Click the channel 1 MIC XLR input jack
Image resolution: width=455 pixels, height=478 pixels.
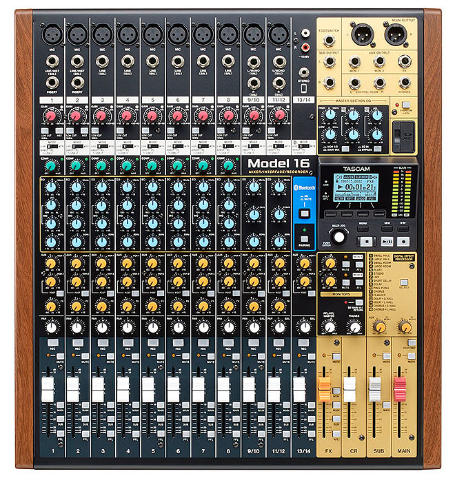click(x=52, y=34)
